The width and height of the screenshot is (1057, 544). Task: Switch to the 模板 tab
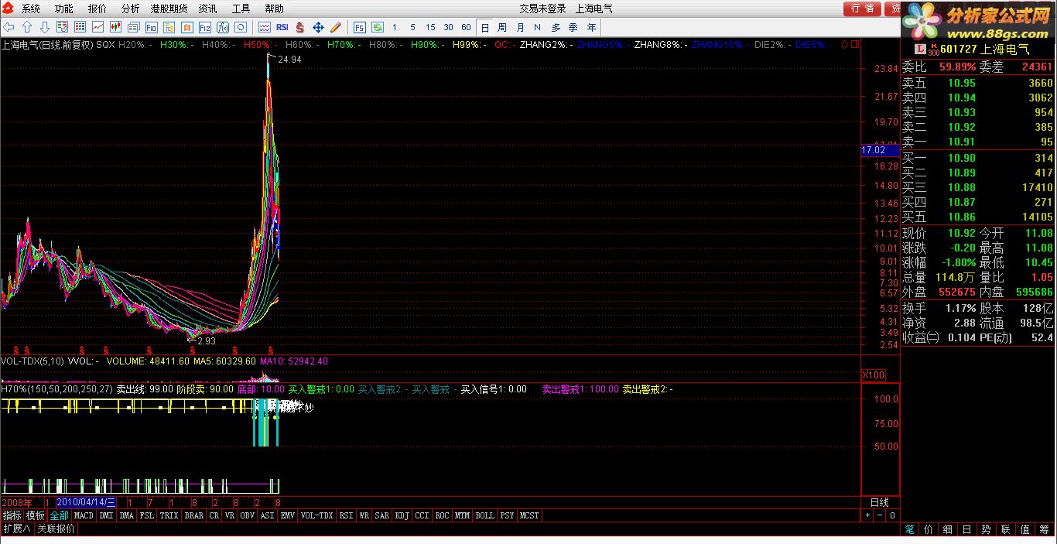coord(36,515)
